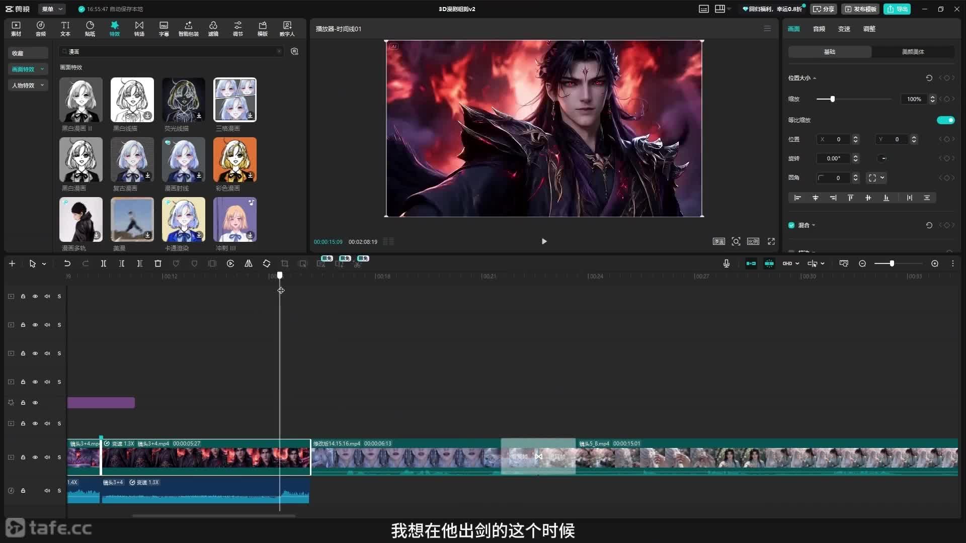Select the 美颜美体 sub-tab
The image size is (966, 543).
point(913,52)
